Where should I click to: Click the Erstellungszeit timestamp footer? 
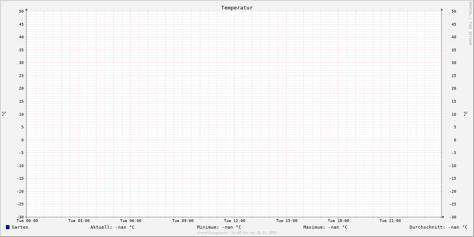coord(237,233)
